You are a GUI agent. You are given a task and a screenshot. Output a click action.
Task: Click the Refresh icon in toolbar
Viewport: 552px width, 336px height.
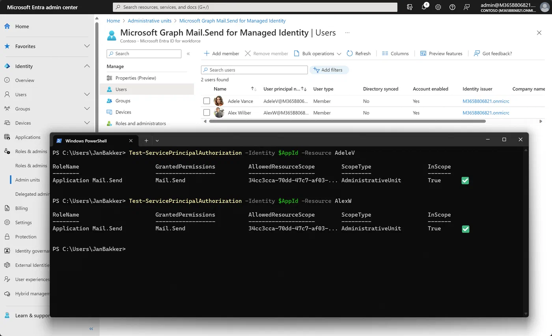[350, 54]
